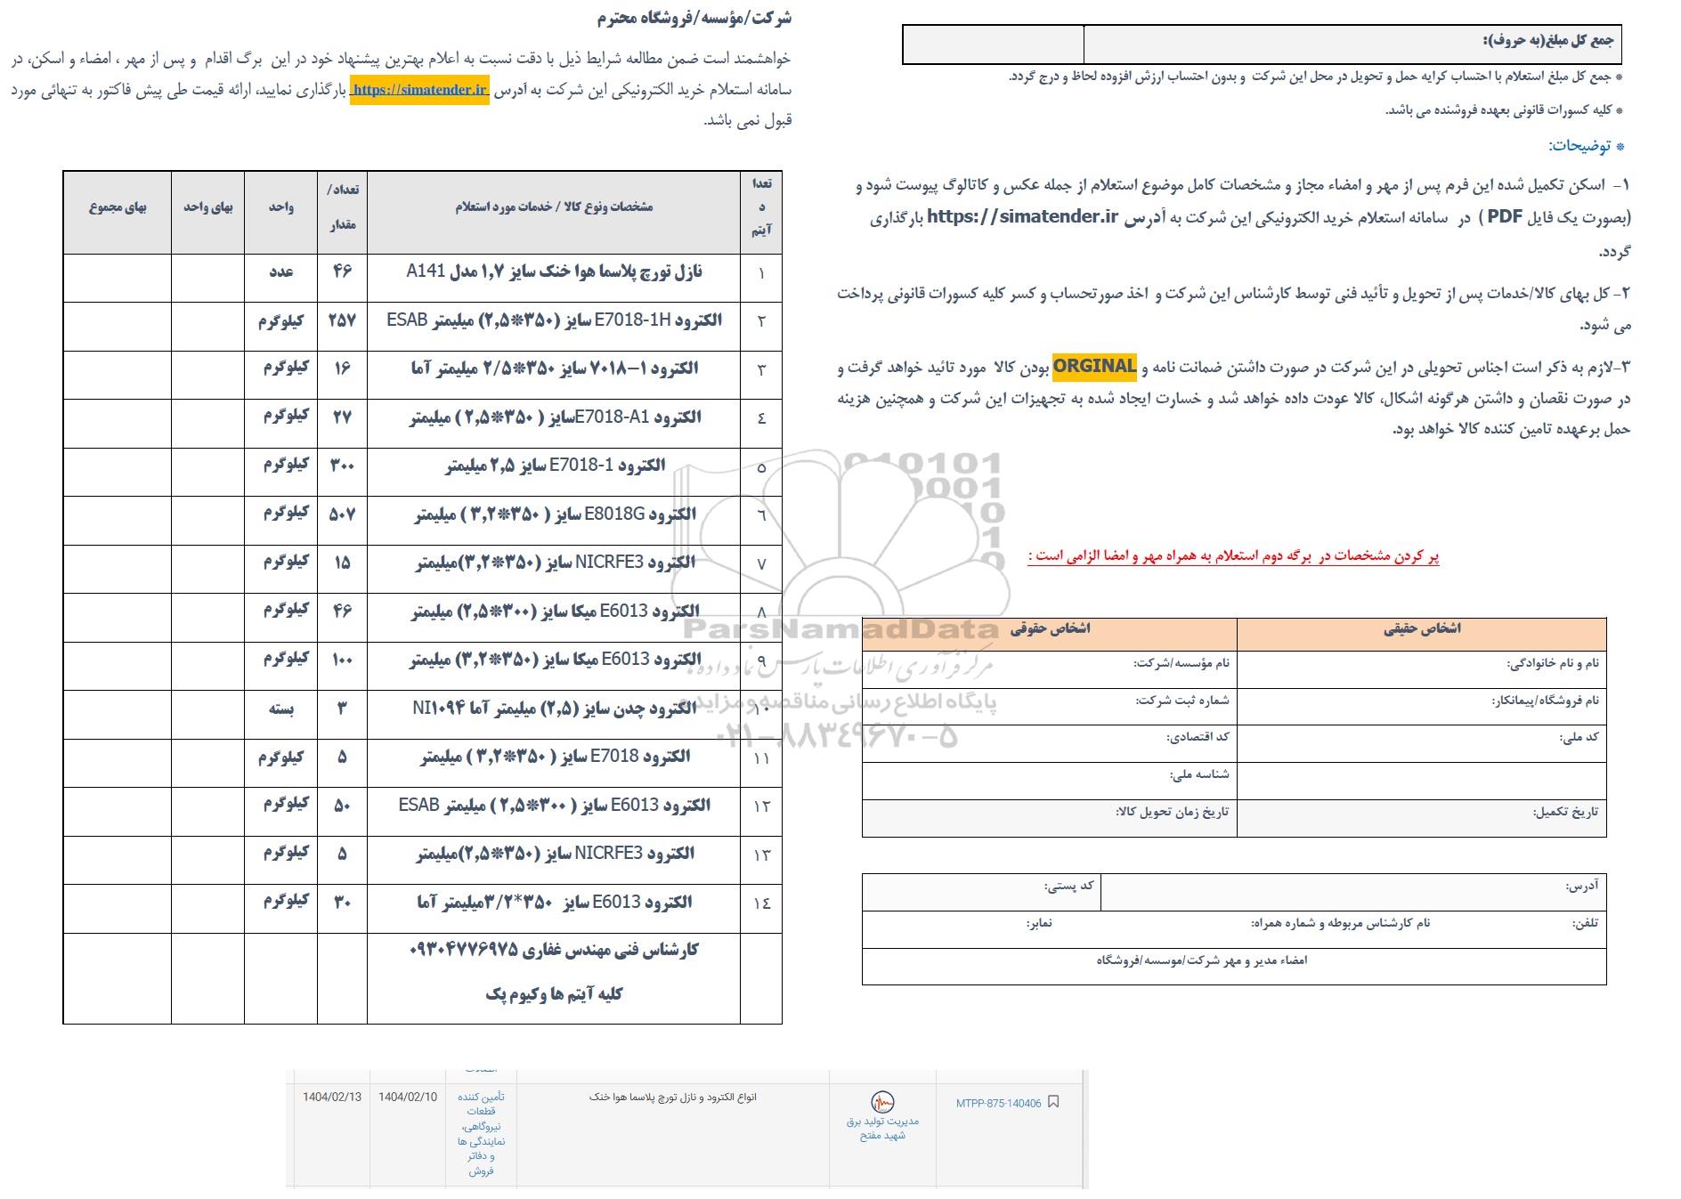
Task: Click the کد پستی postal code field
Action: (981, 892)
